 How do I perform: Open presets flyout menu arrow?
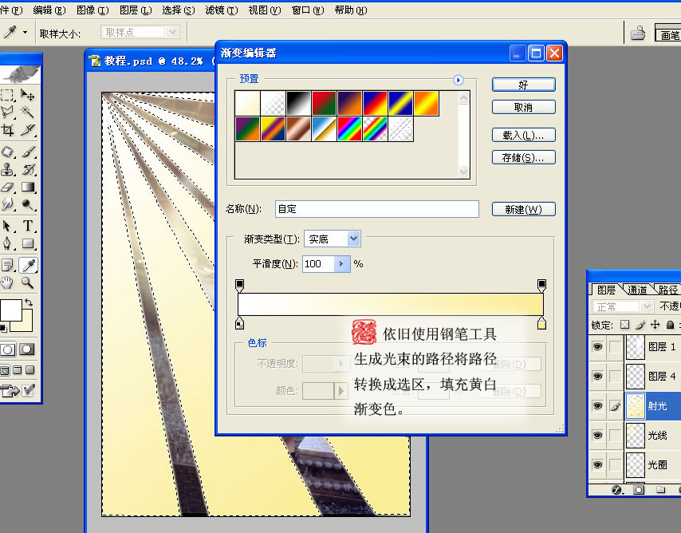pyautogui.click(x=459, y=80)
